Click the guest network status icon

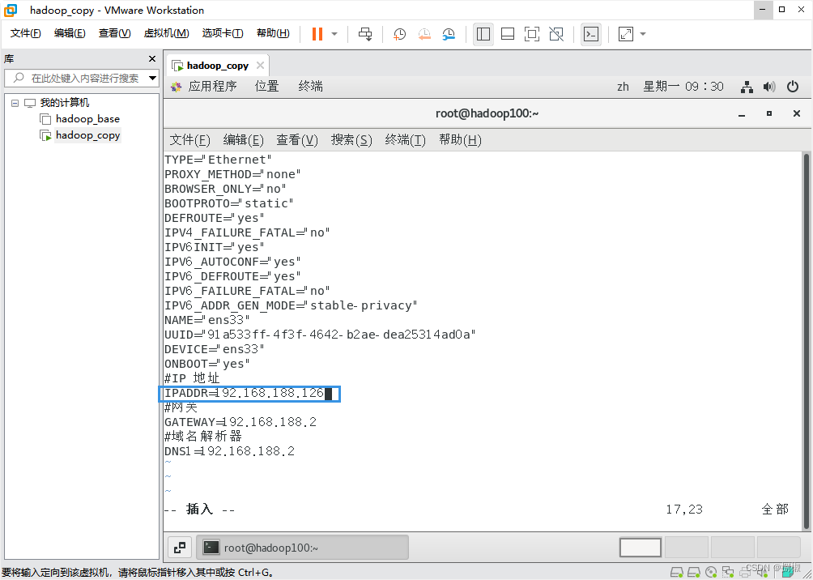(747, 87)
